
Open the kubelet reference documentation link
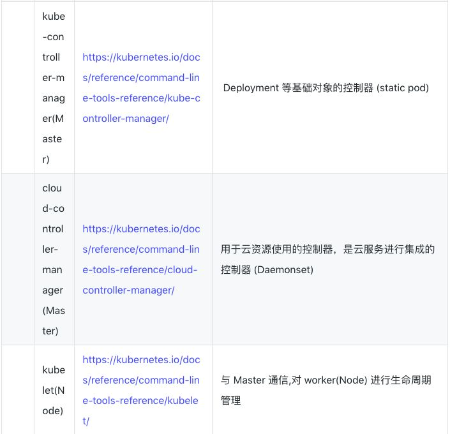(141, 390)
